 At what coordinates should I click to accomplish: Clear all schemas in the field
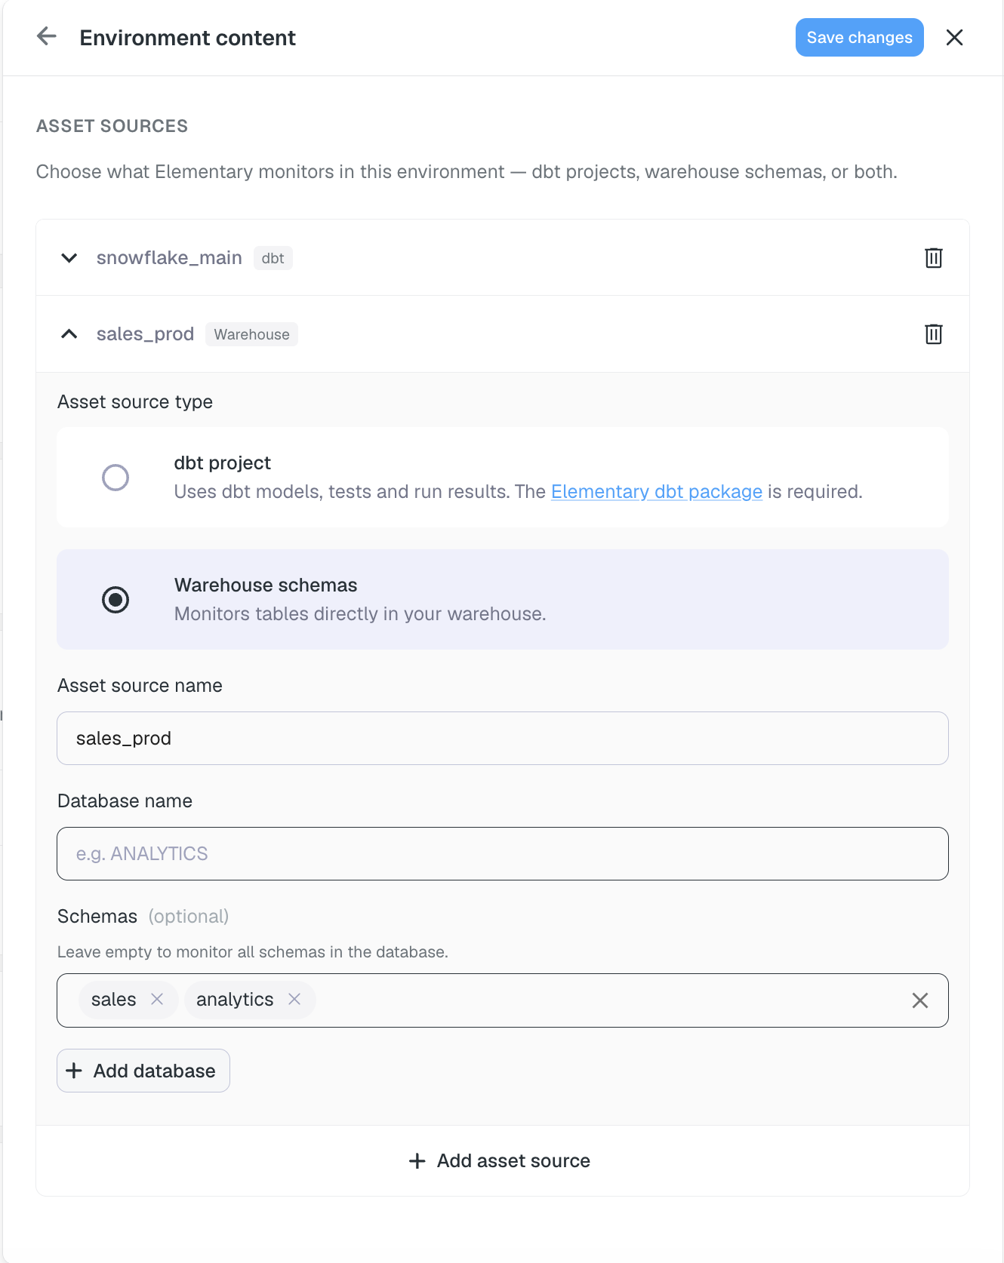[920, 1000]
